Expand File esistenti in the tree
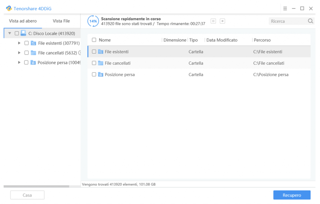The height and width of the screenshot is (204, 320). pos(19,43)
